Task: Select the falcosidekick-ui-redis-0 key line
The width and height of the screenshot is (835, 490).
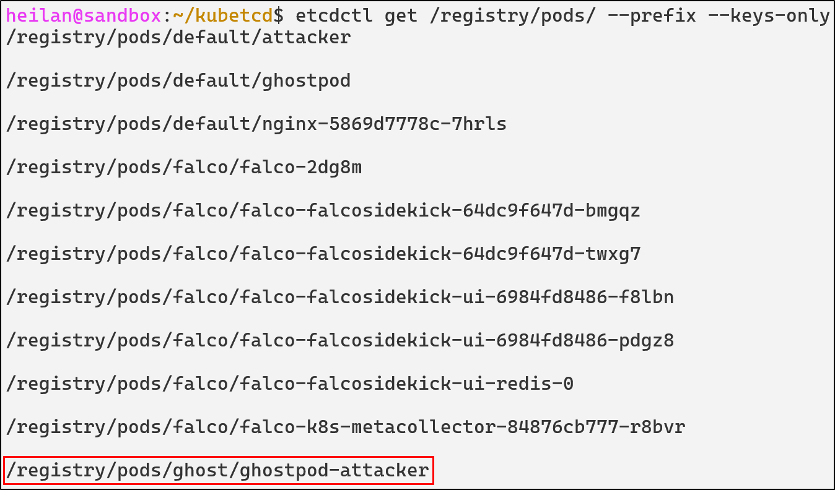Action: 289,384
